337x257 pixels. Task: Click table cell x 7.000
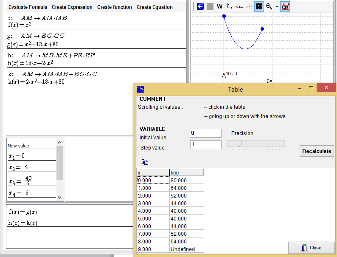click(153, 234)
